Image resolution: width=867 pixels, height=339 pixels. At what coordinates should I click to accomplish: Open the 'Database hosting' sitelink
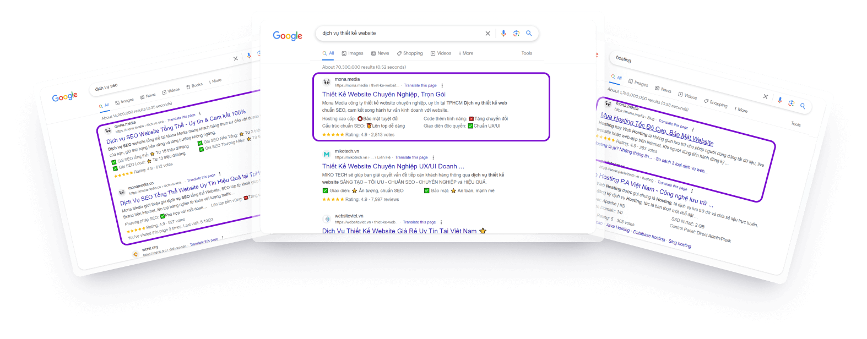(649, 236)
